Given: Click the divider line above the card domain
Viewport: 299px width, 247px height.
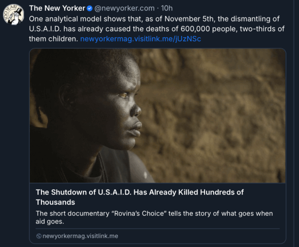Looking at the screenshot, I should pos(157,229).
